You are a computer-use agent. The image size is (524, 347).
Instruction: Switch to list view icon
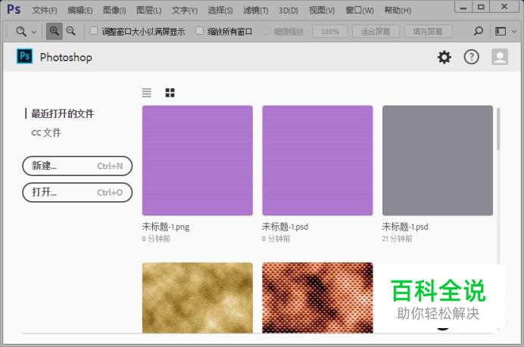pos(147,92)
